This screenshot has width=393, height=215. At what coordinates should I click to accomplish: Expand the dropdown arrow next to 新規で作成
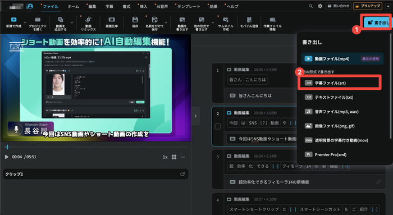click(x=25, y=22)
